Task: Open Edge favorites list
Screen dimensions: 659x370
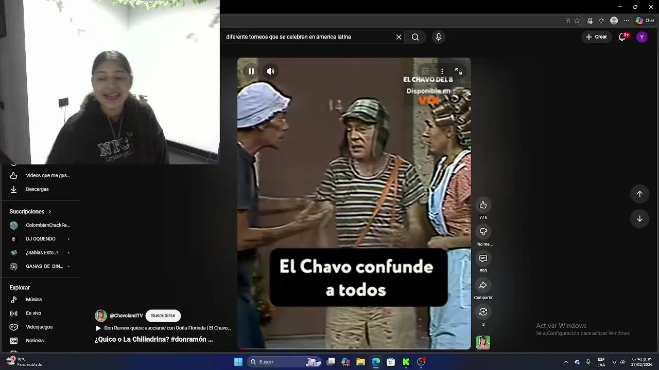Action: [x=601, y=21]
